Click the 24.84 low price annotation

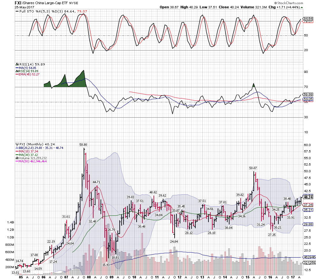point(174,241)
